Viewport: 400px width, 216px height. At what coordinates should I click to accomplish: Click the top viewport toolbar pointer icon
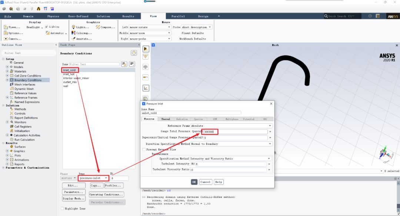pos(146,49)
